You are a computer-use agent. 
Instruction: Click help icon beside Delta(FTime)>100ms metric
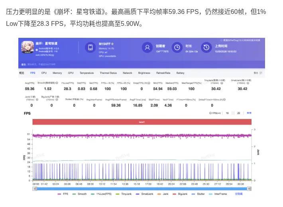click(224, 100)
